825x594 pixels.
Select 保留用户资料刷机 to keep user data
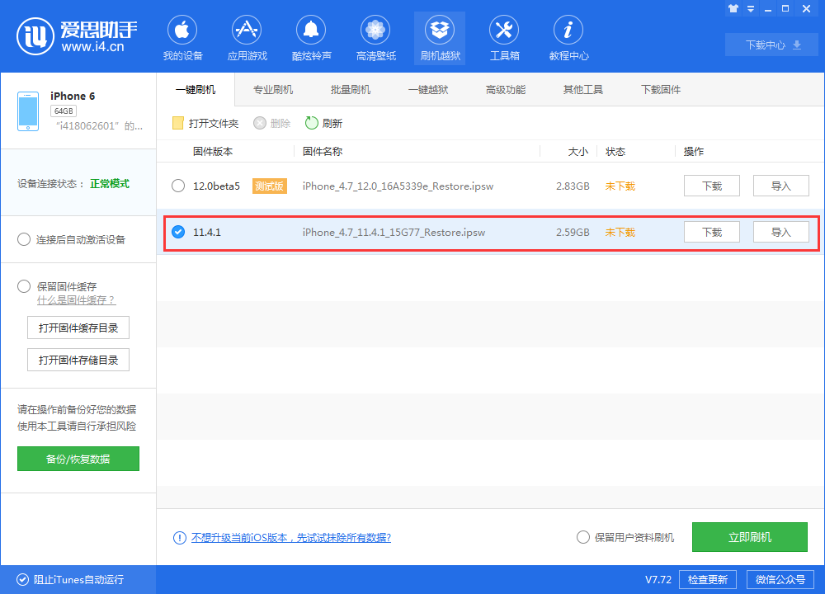point(583,537)
